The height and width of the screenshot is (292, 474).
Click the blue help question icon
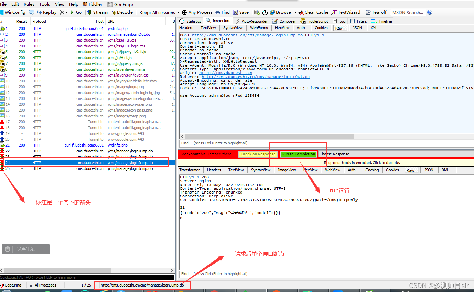click(x=429, y=12)
